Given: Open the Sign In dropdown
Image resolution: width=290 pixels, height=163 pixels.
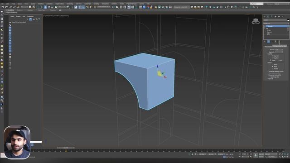Looking at the screenshot, I should [256, 4].
